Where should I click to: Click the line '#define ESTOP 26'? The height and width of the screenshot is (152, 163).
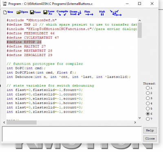24,42
